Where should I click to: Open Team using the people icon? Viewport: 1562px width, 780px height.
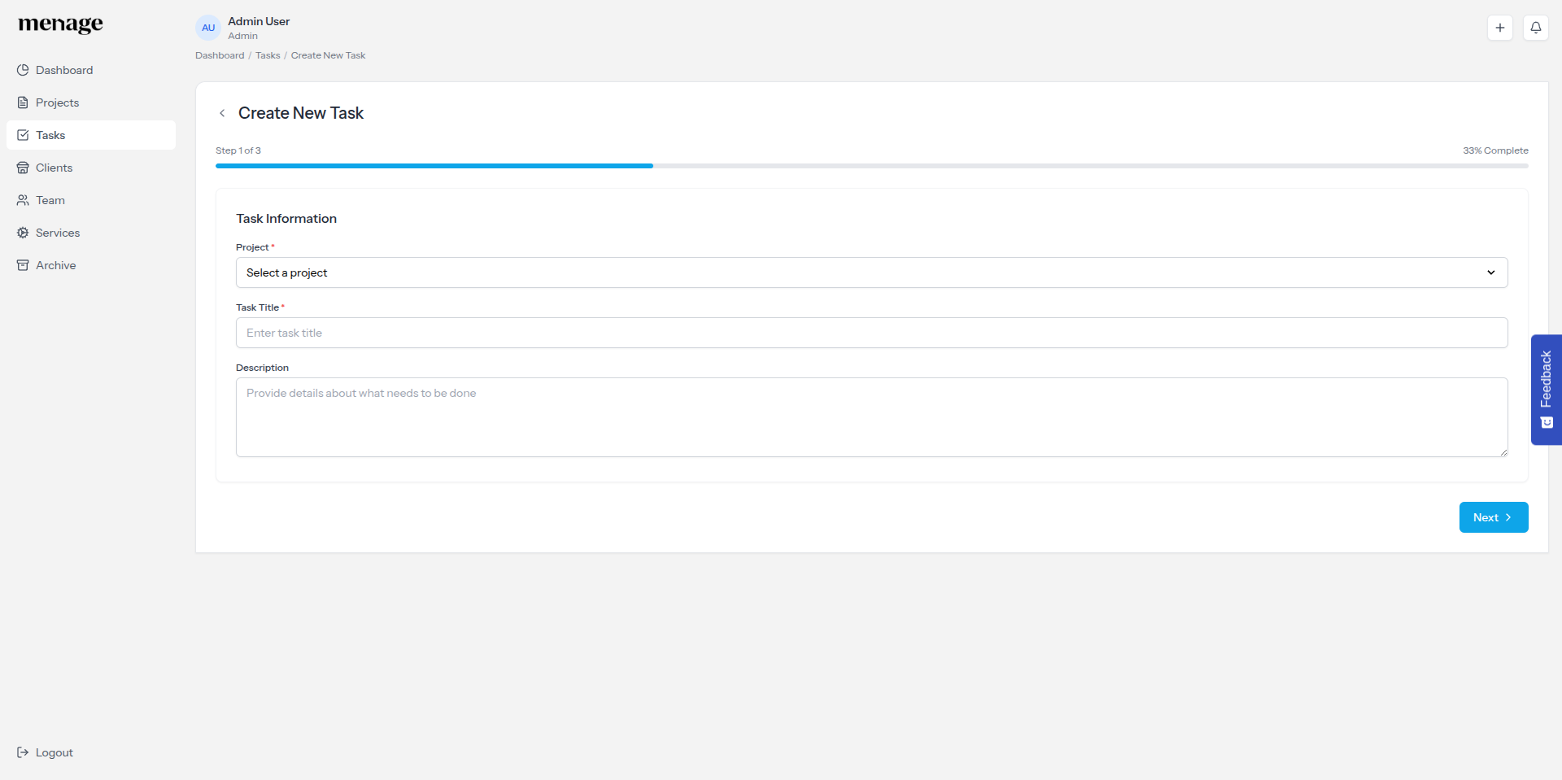[23, 200]
